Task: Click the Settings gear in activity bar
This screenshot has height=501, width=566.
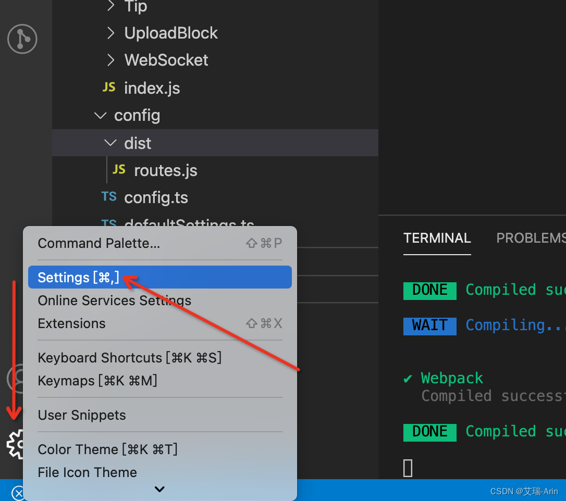Action: tap(16, 444)
